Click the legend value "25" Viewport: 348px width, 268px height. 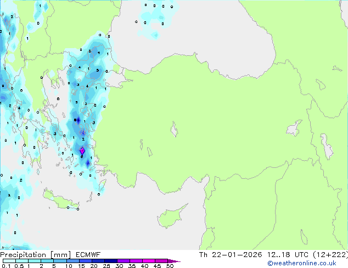[x=106, y=266]
